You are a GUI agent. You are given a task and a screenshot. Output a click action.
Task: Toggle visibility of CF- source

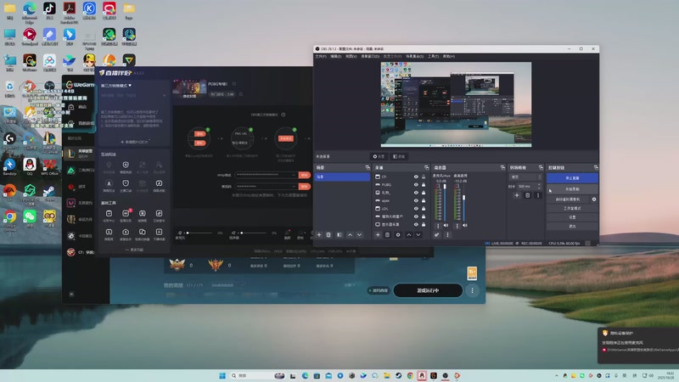click(x=416, y=177)
